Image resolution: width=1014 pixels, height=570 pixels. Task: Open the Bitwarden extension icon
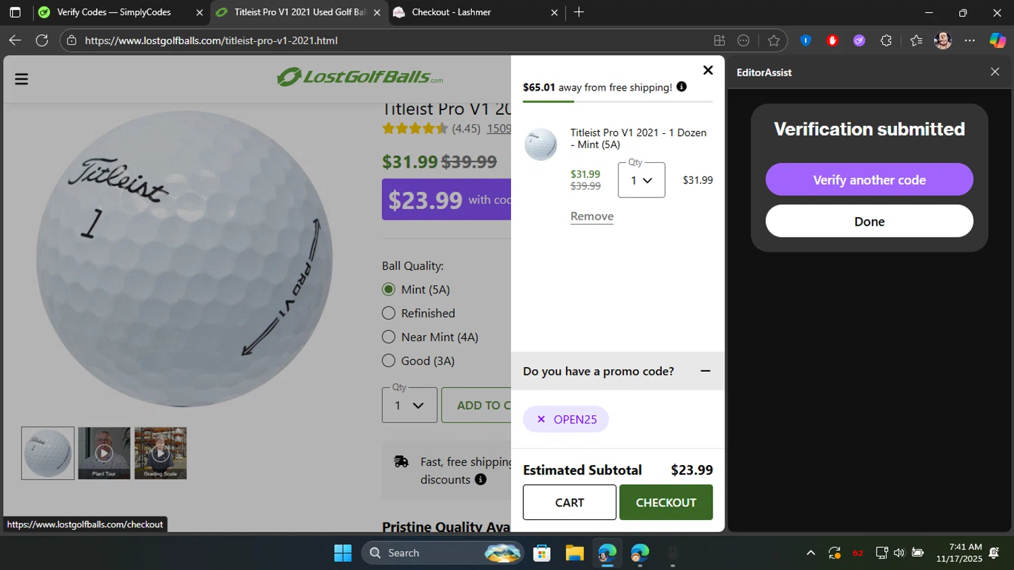point(806,41)
